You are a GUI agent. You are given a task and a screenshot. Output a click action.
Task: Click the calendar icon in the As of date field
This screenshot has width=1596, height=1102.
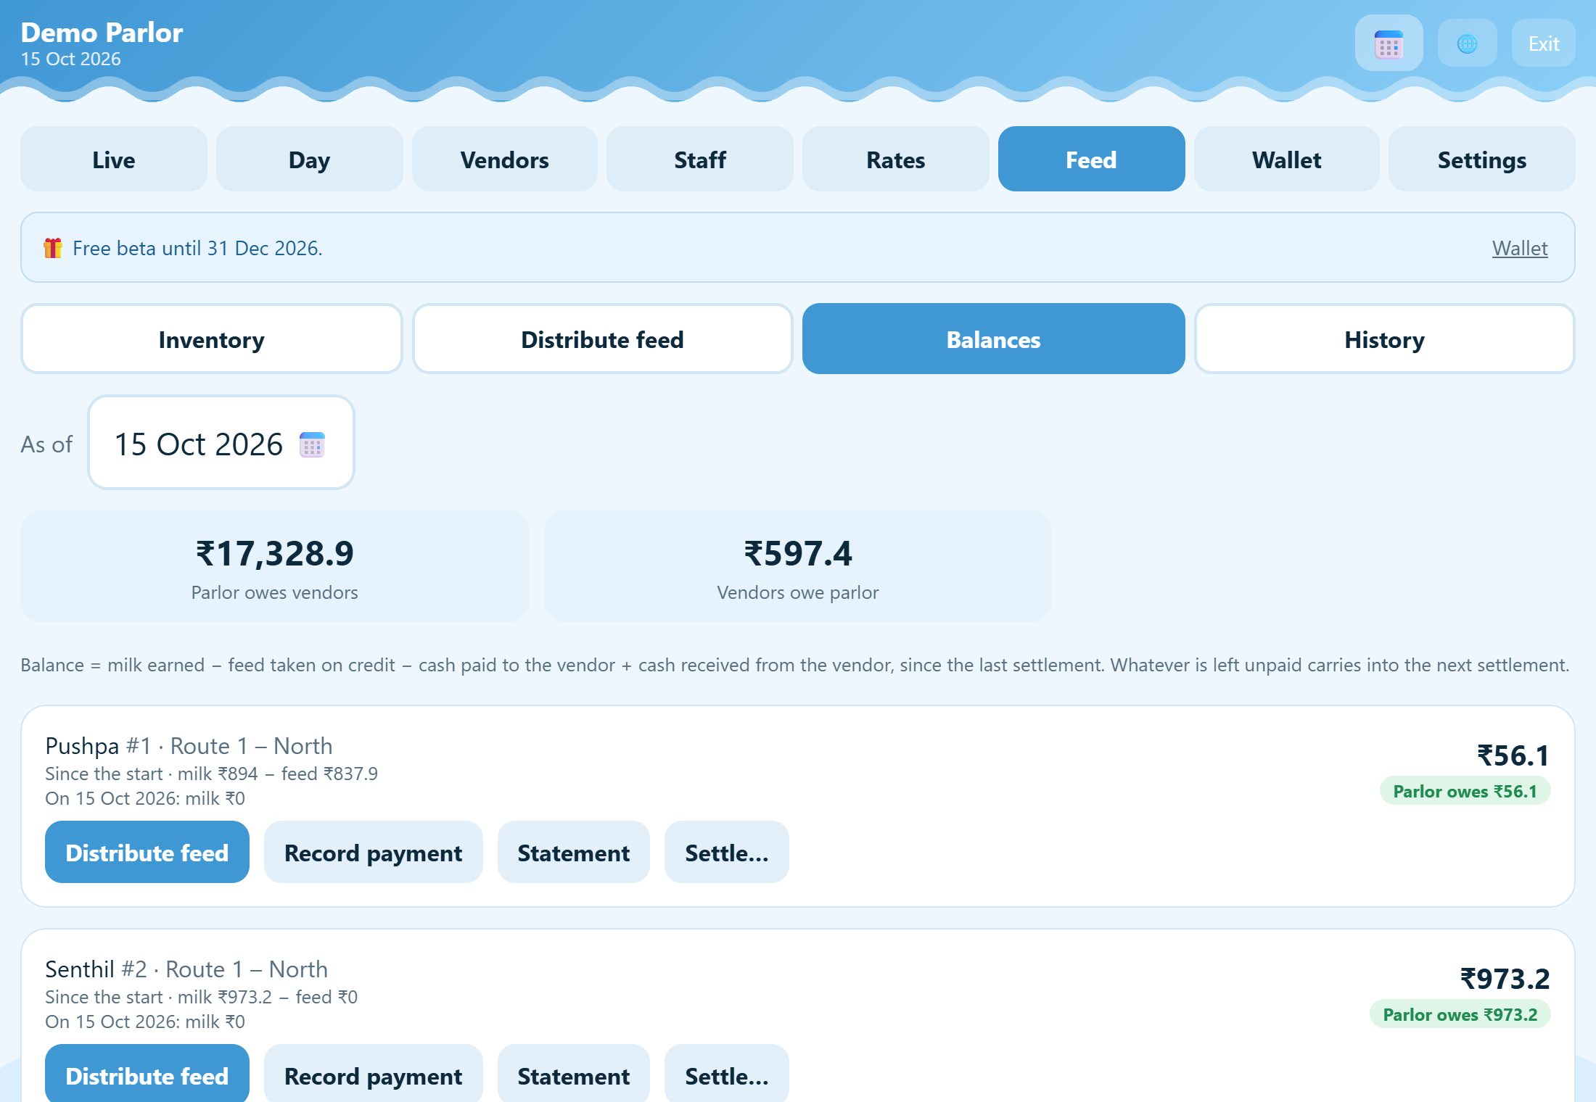[x=312, y=444]
